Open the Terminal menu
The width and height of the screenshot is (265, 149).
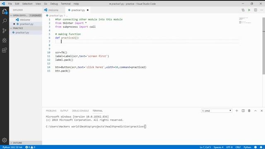(x=66, y=4)
